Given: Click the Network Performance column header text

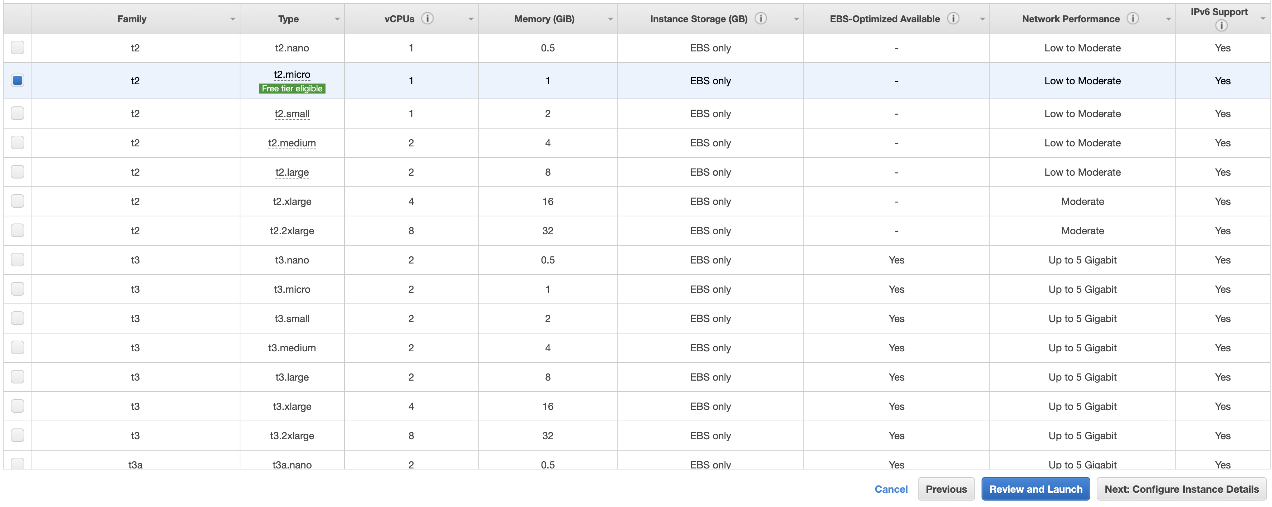Looking at the screenshot, I should (x=1071, y=19).
